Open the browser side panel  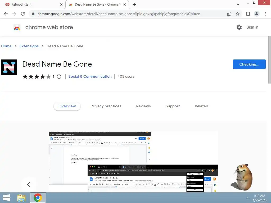[248, 14]
